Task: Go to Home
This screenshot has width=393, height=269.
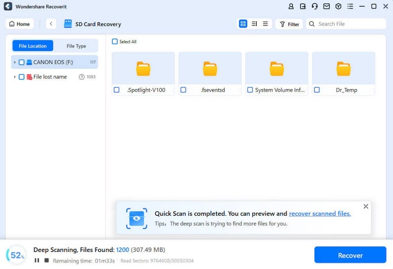Action: (19, 24)
